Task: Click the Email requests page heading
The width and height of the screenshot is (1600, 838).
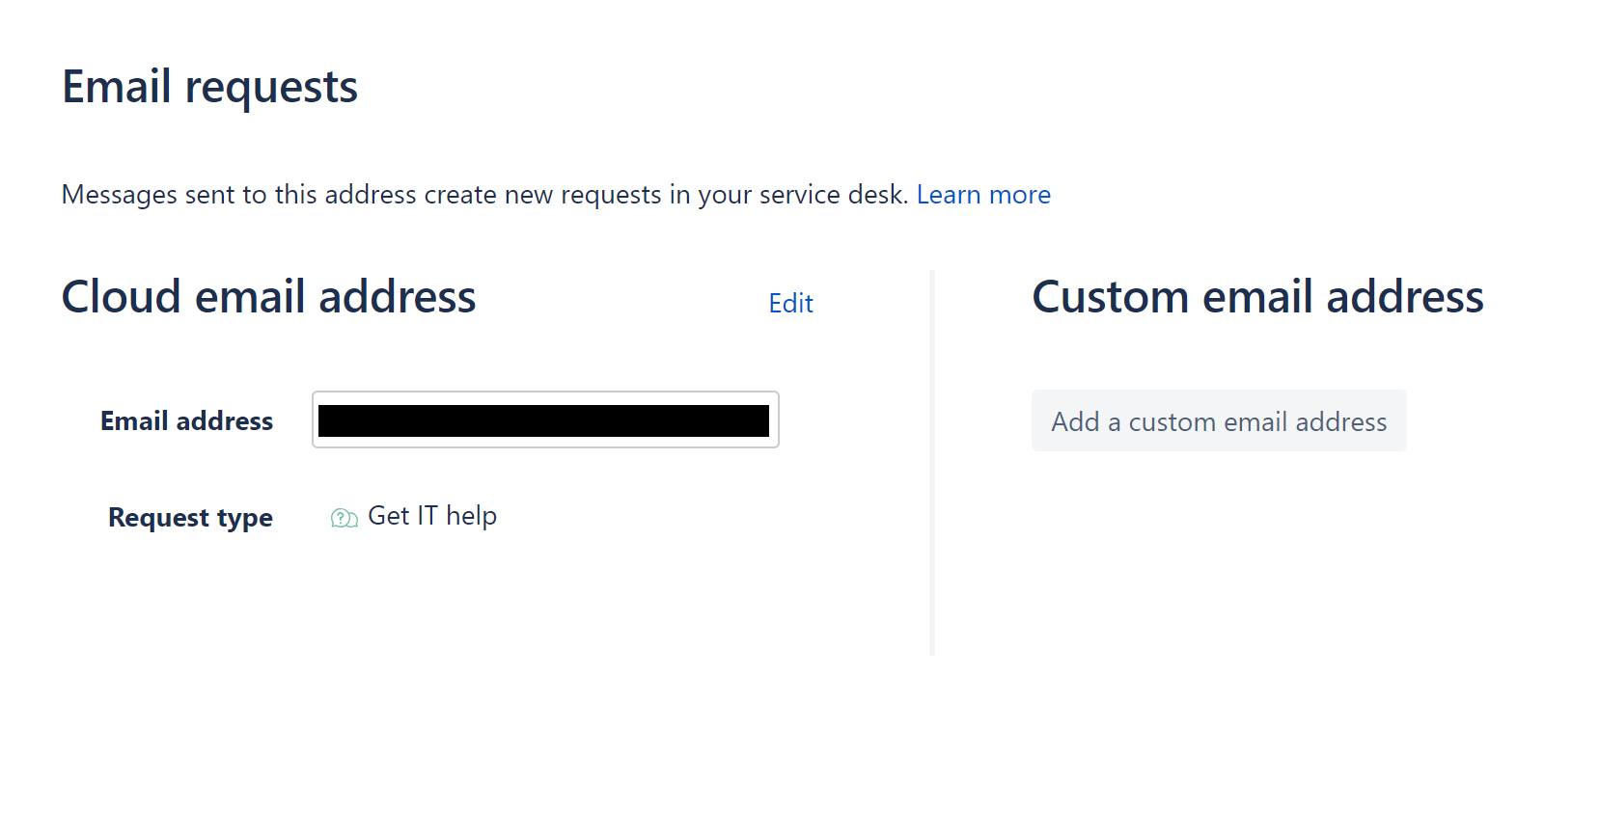Action: pyautogui.click(x=209, y=88)
